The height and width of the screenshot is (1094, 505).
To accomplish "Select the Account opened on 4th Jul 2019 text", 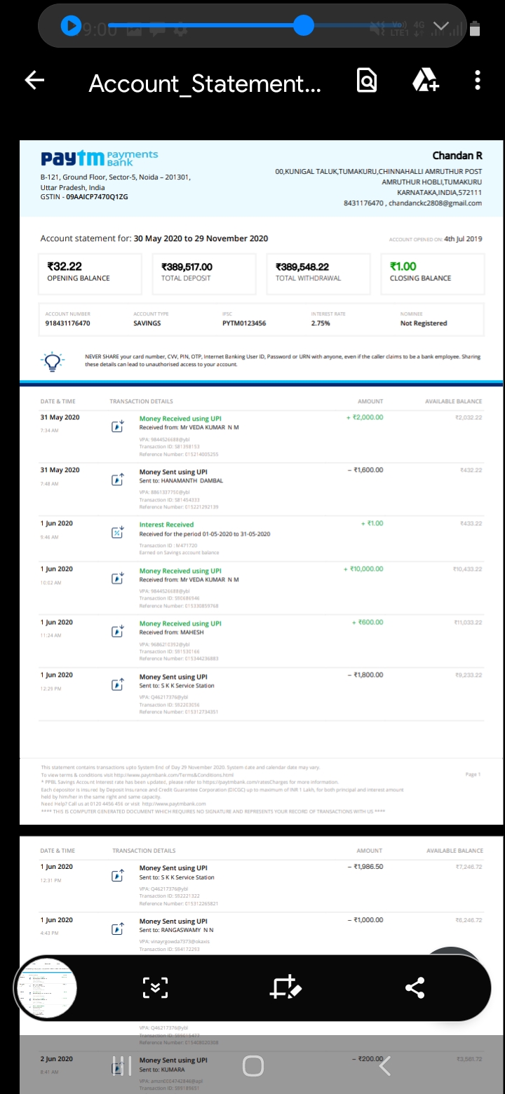I will [436, 239].
